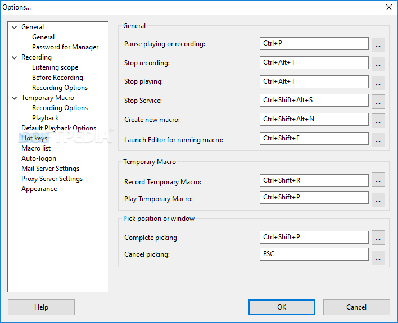Image resolution: width=398 pixels, height=323 pixels.
Task: Open Mail Server Settings
Action: click(50, 169)
